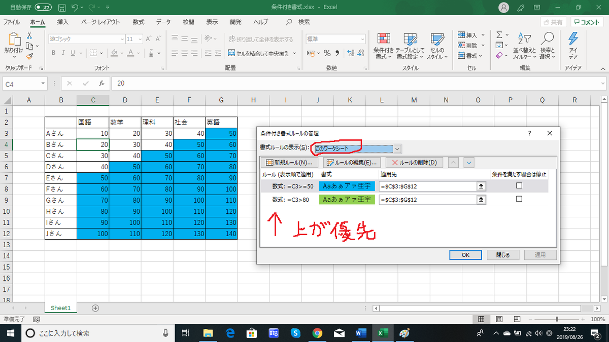Open the 条件付き書式 (Conditional Formatting) menu
609x342 pixels.
[x=383, y=45]
